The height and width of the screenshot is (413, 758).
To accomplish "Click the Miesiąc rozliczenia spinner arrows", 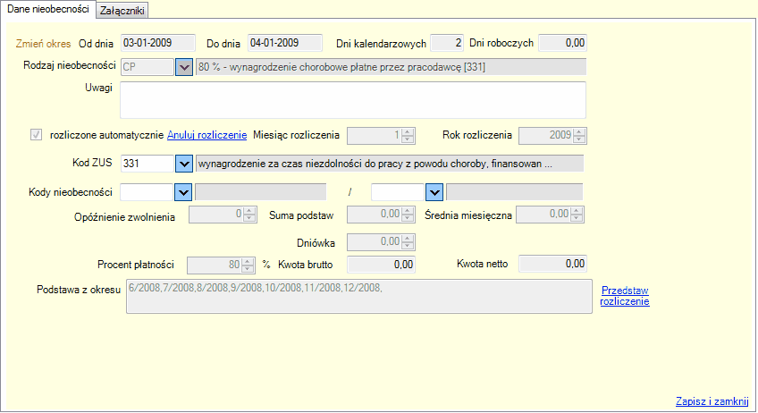I will (407, 136).
